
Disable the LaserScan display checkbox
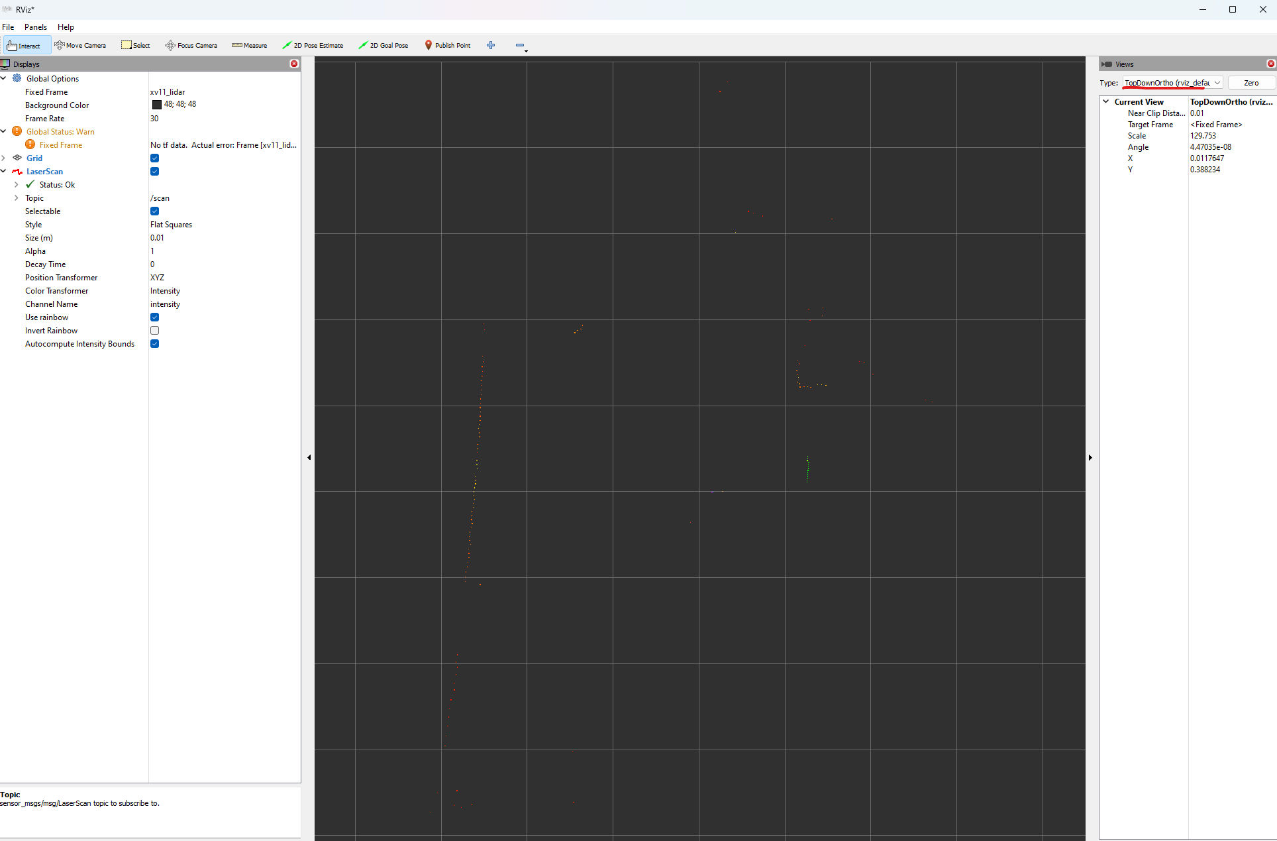154,171
